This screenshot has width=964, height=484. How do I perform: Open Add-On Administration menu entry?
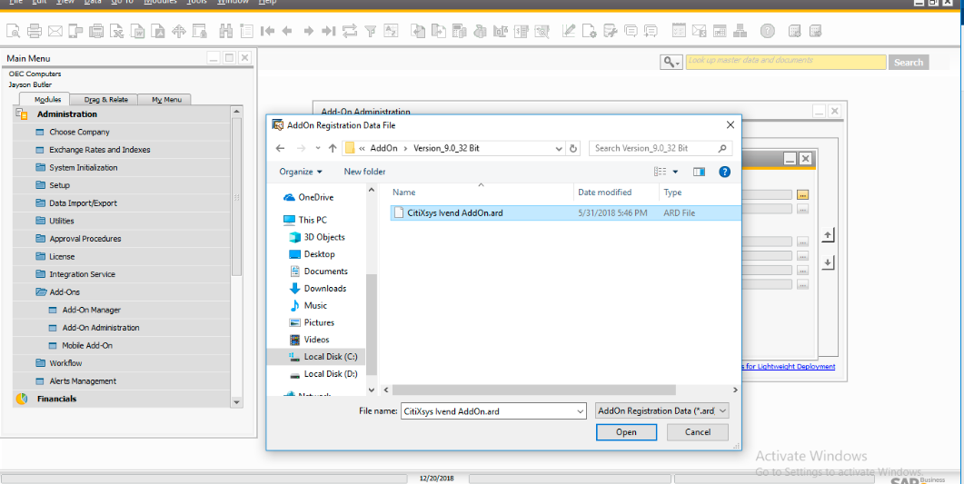(x=101, y=328)
